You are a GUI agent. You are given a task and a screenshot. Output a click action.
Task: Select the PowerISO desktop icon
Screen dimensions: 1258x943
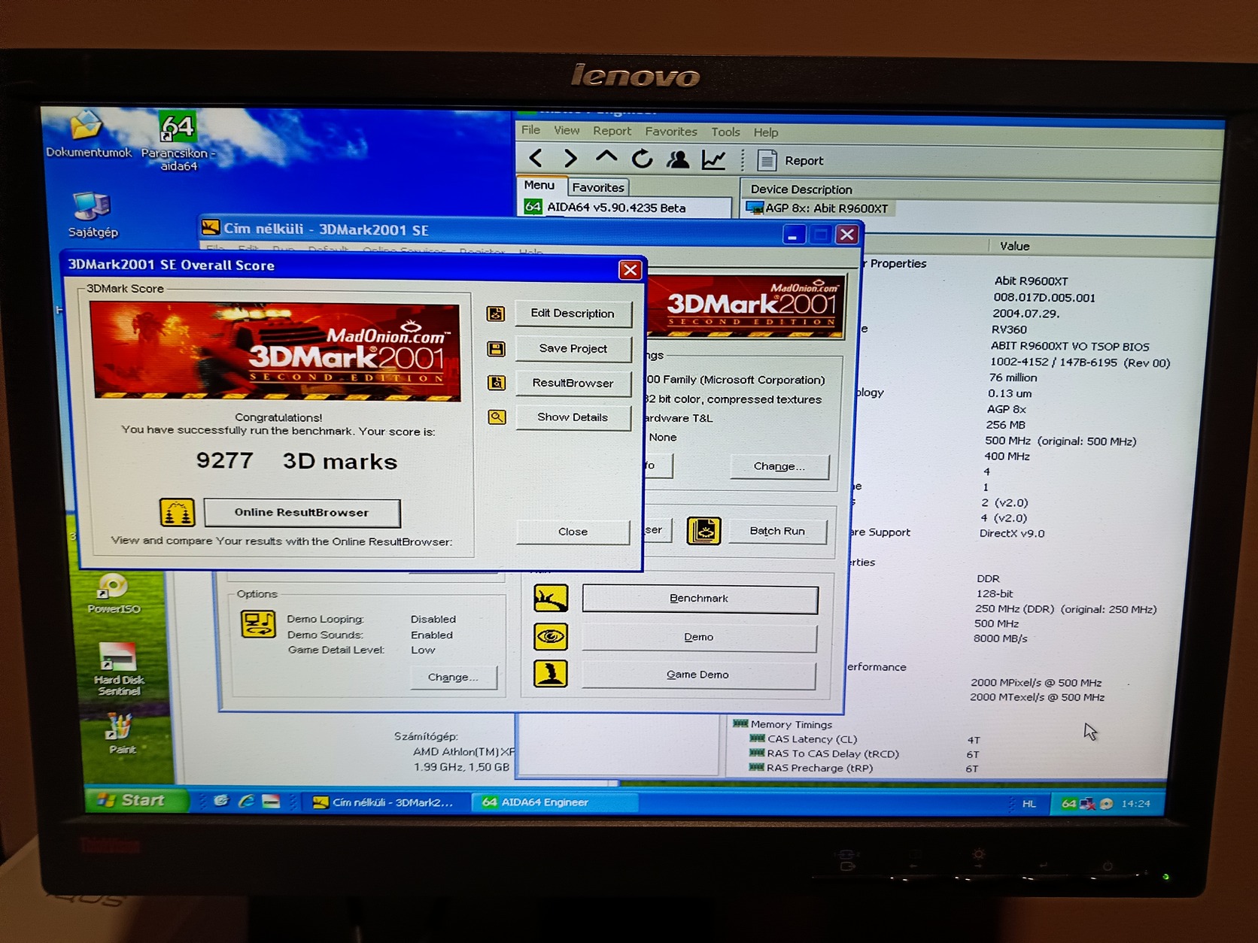tap(114, 594)
